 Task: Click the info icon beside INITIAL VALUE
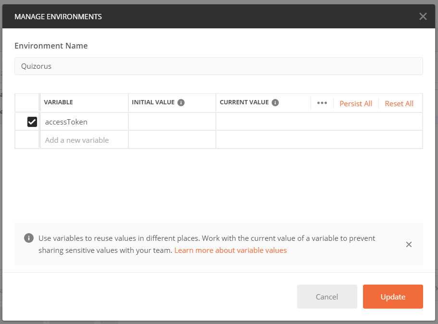[x=181, y=102]
